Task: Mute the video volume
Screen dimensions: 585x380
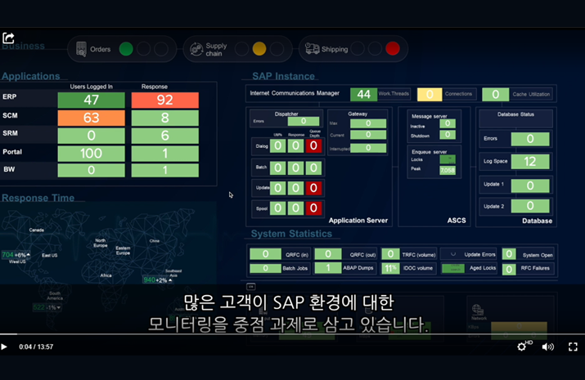Action: [x=547, y=346]
